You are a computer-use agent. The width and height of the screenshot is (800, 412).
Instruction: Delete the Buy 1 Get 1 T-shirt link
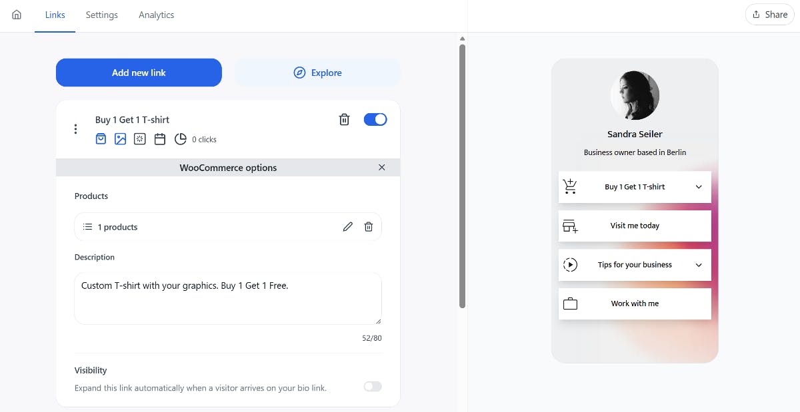(x=344, y=119)
